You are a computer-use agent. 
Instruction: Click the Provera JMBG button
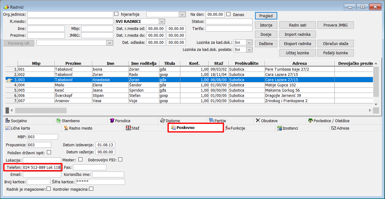click(336, 25)
